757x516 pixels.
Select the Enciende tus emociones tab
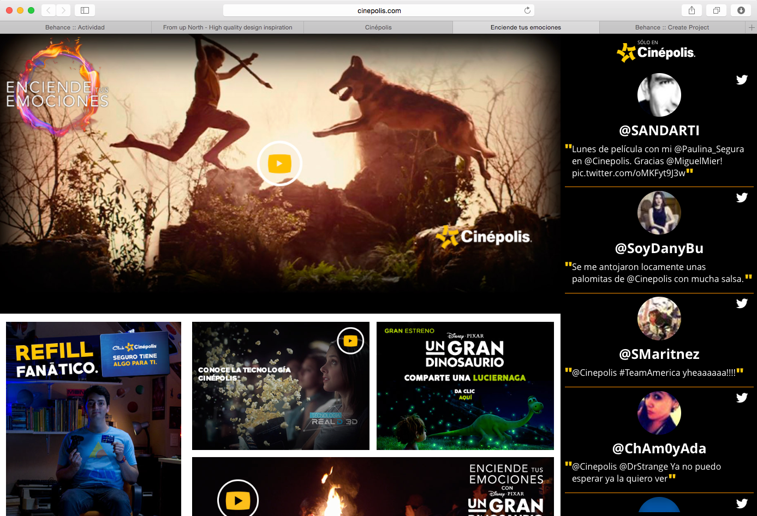tap(526, 27)
